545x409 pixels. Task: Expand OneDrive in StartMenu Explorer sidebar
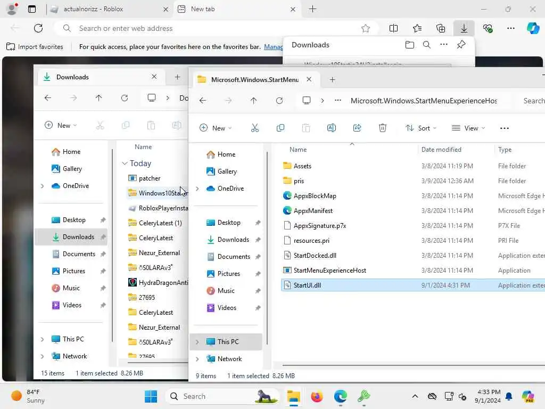197,189
